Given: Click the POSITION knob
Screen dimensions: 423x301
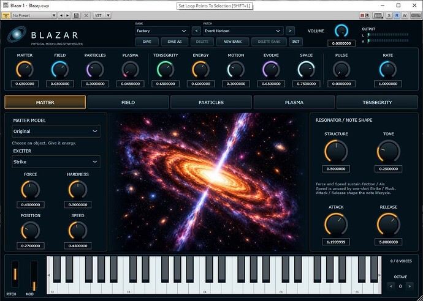Looking at the screenshot, I should [31, 231].
